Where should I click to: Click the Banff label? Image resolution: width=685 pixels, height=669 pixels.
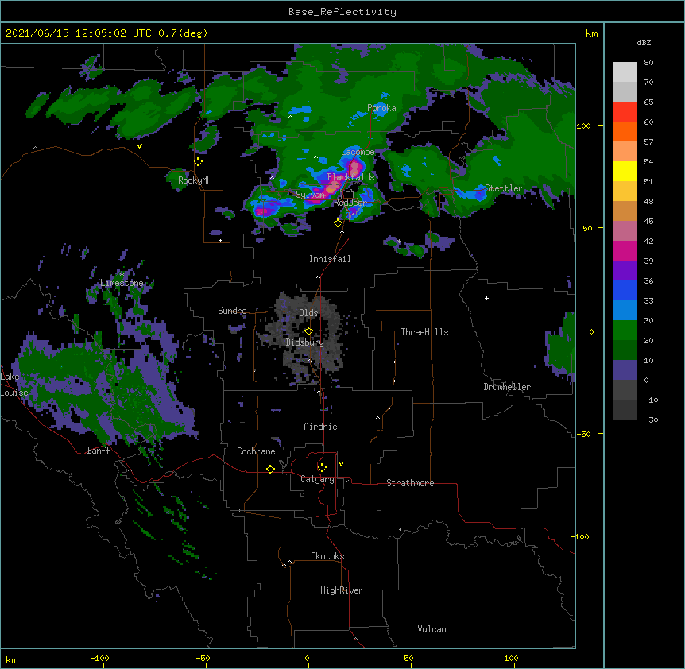pos(99,451)
